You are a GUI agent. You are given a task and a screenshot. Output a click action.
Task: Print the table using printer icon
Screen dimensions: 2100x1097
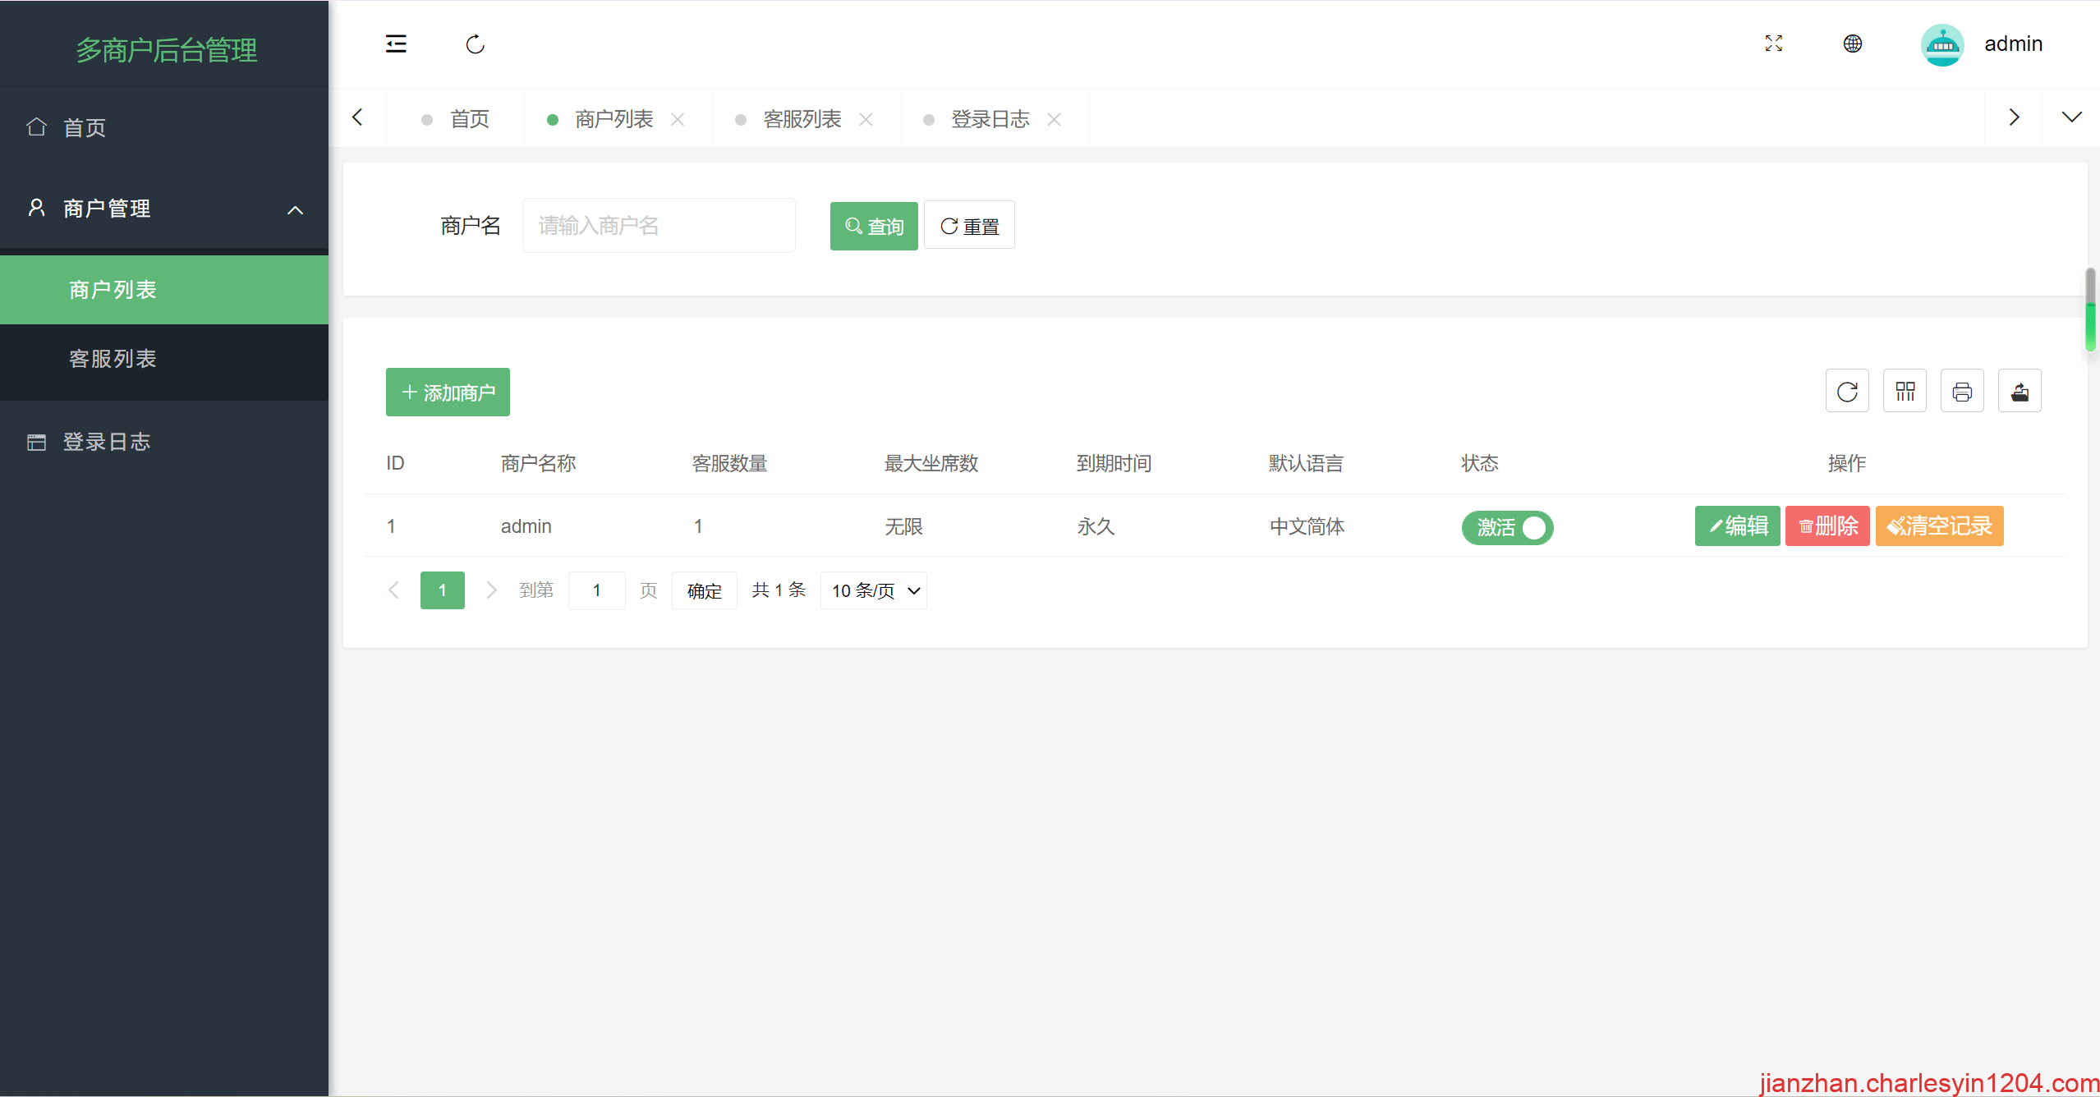(1962, 392)
